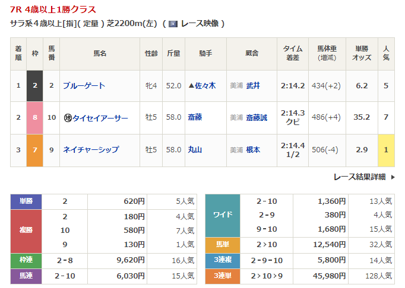Click the 3連単 payout label
The width and height of the screenshot is (405, 288).
(x=222, y=276)
